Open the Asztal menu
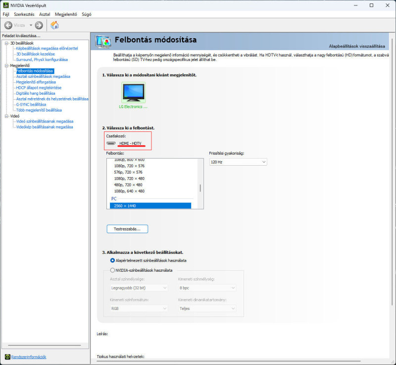396x365 pixels. coord(45,14)
